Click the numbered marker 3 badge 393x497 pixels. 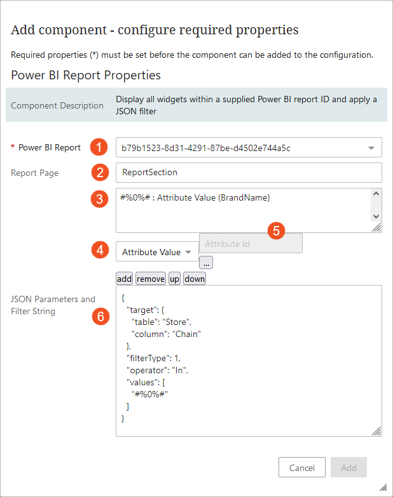[x=98, y=199]
